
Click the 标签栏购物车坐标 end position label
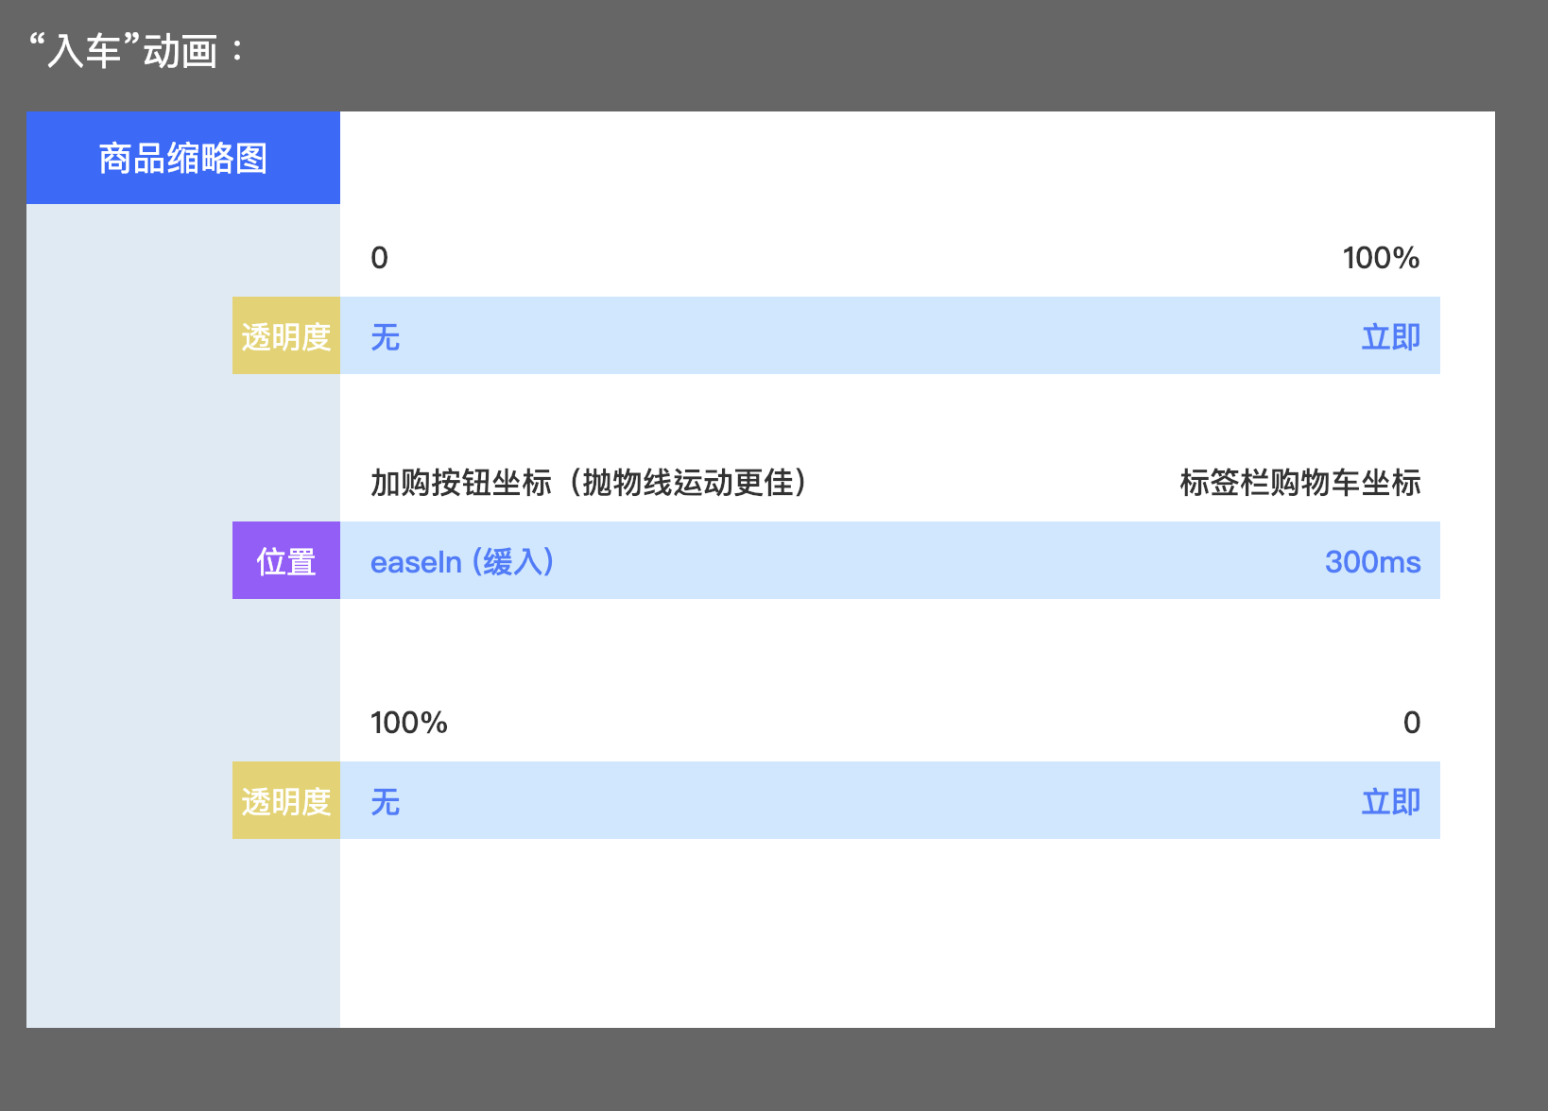1299,483
